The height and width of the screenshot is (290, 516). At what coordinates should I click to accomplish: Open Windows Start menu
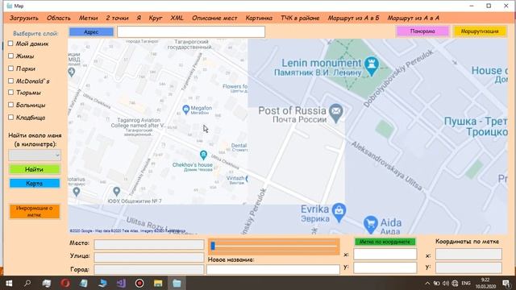[x=9, y=283]
